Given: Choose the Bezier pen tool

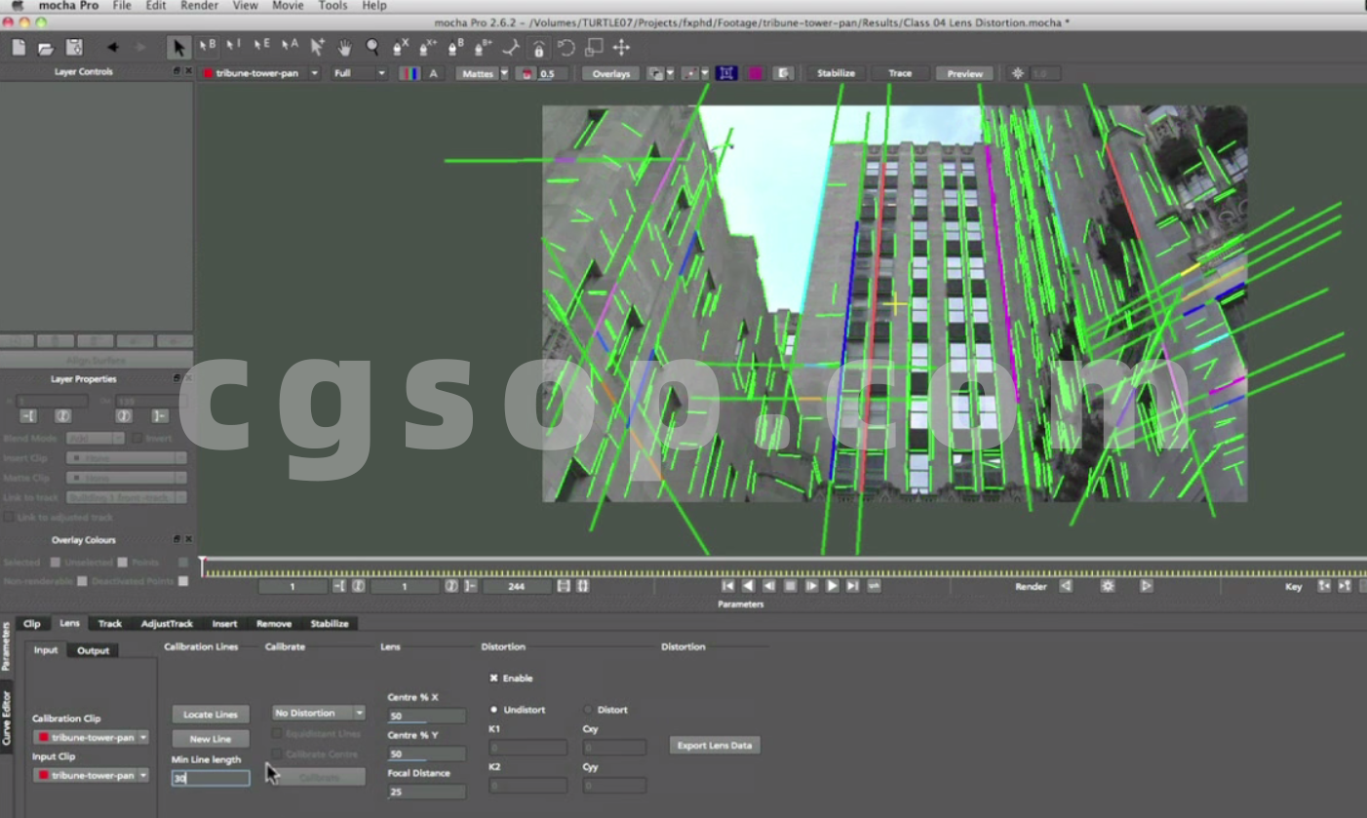Looking at the screenshot, I should pos(455,47).
